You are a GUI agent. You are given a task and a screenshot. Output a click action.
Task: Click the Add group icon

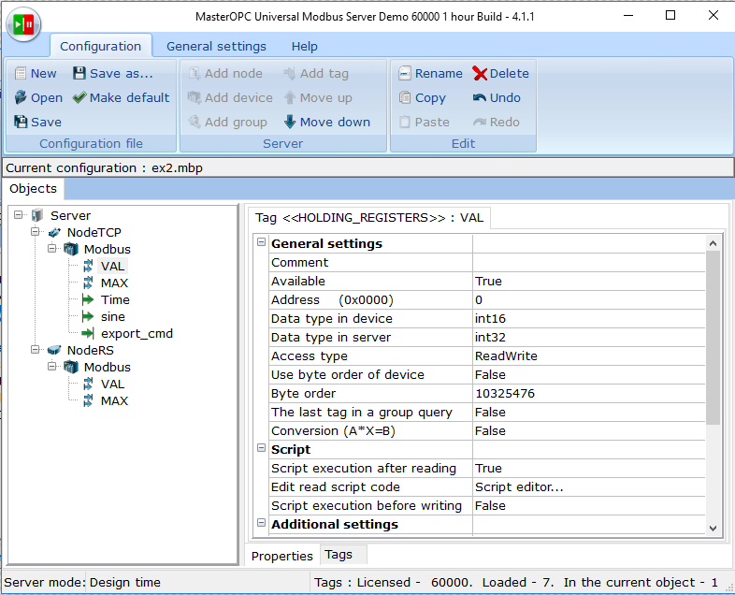tap(195, 122)
